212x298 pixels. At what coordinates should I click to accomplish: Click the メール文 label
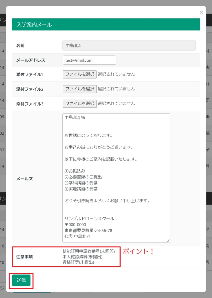point(24,178)
